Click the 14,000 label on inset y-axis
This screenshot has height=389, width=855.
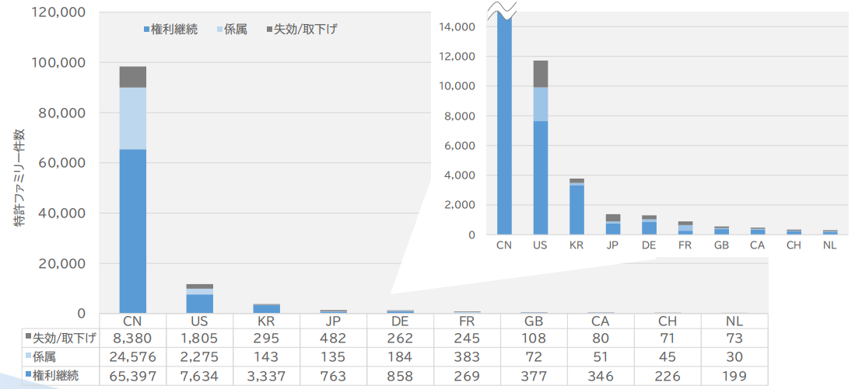coord(457,27)
